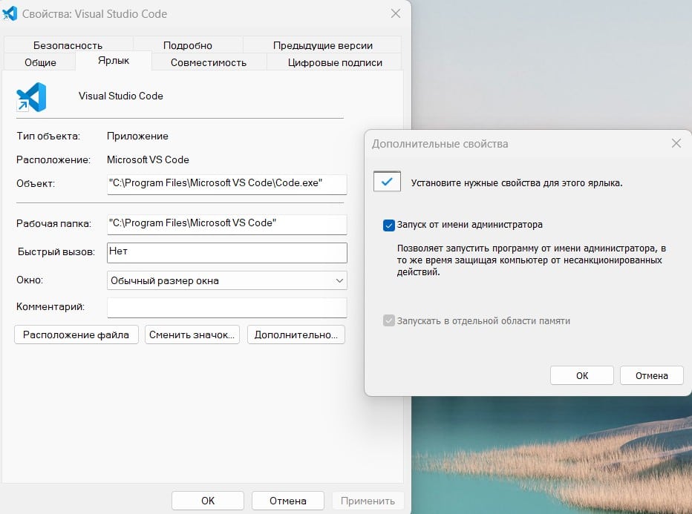The height and width of the screenshot is (514, 692).
Task: Select the Ярлык tab
Action: [x=114, y=60]
